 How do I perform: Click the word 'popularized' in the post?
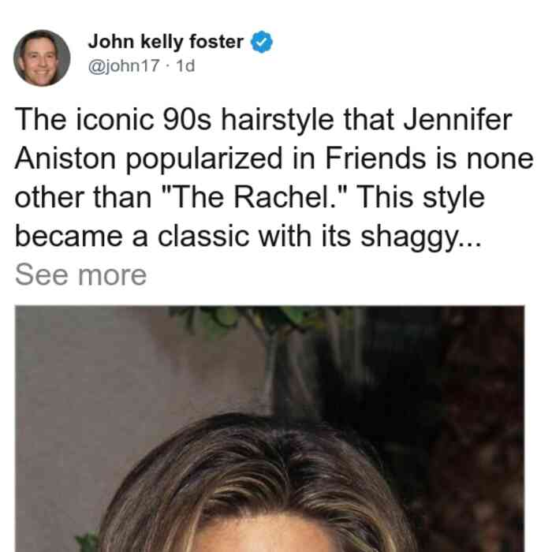coord(204,160)
